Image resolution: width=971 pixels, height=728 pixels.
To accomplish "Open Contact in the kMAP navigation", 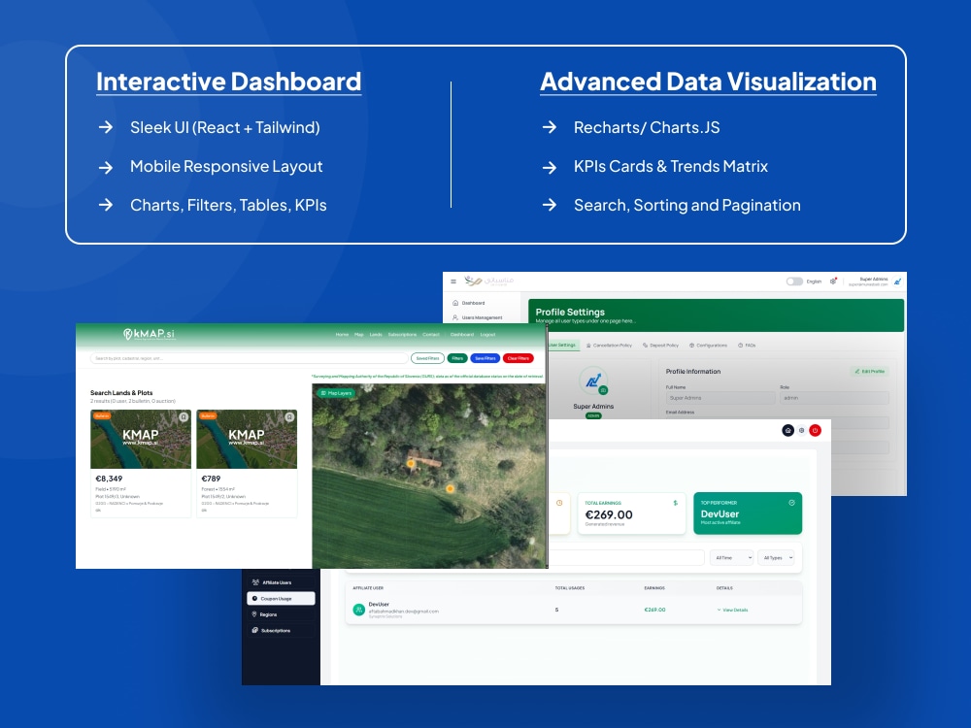I will (x=431, y=334).
